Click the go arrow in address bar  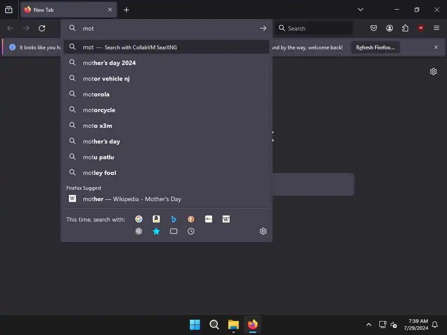[x=263, y=28]
